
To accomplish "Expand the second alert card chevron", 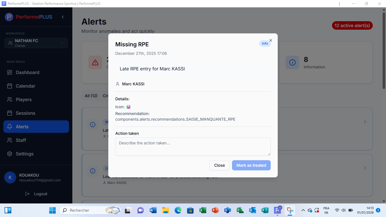I will 365,168.
